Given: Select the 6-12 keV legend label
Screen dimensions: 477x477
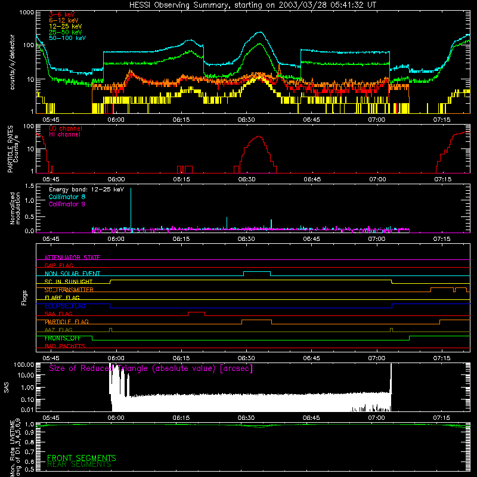Looking at the screenshot, I should [x=64, y=20].
